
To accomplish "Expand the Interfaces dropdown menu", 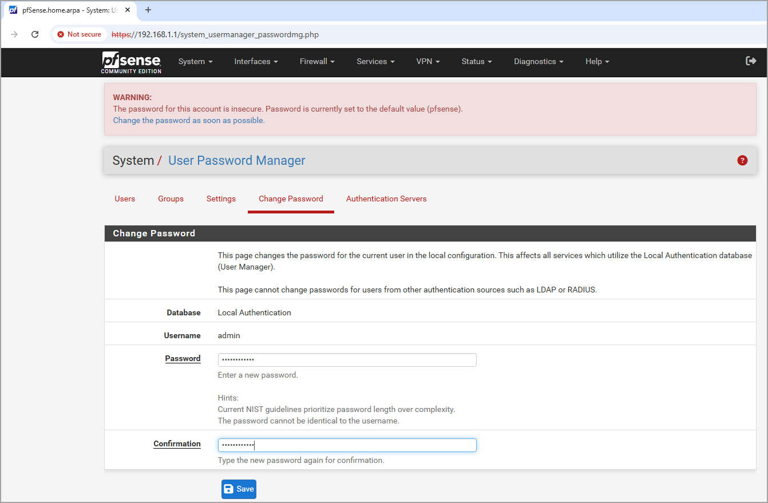I will click(256, 61).
